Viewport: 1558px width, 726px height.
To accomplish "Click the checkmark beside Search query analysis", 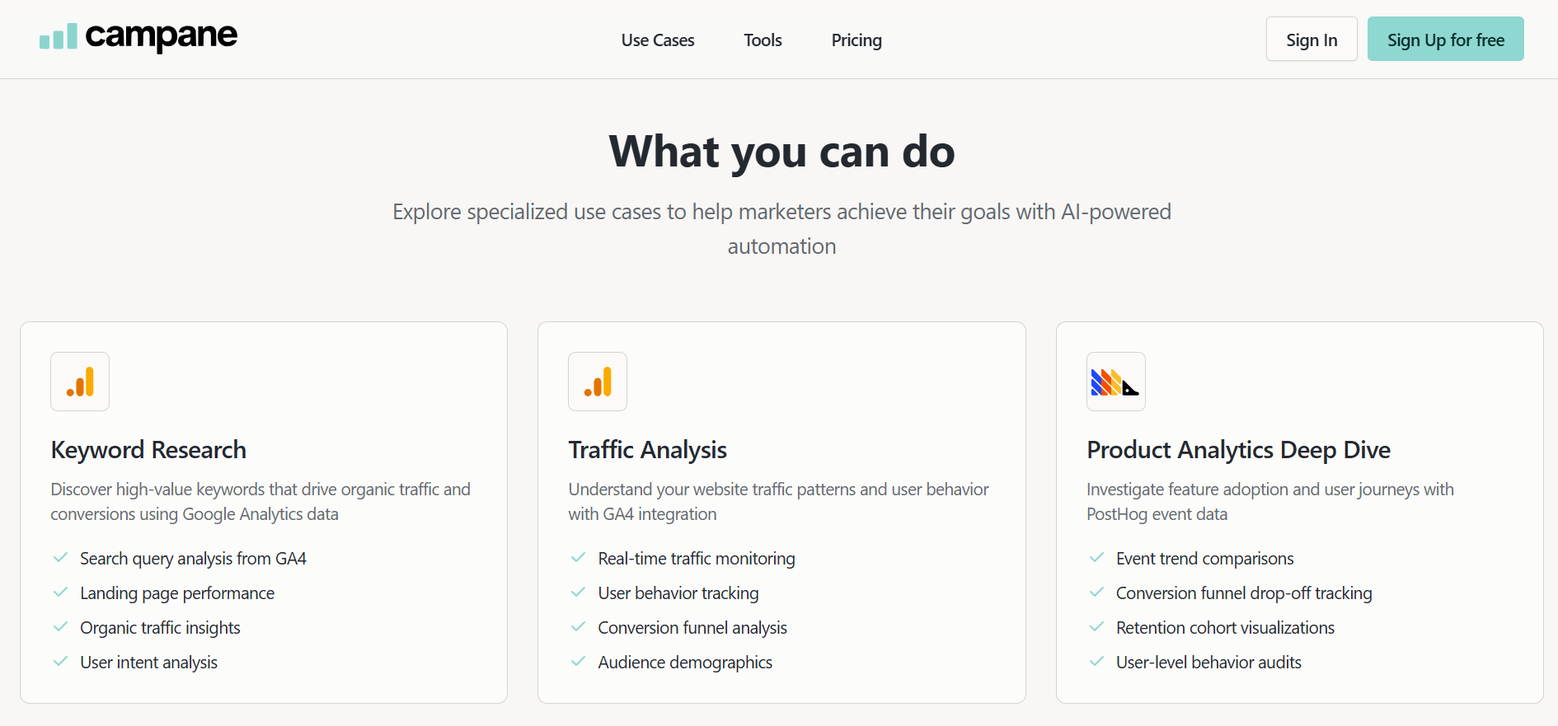I will (60, 557).
